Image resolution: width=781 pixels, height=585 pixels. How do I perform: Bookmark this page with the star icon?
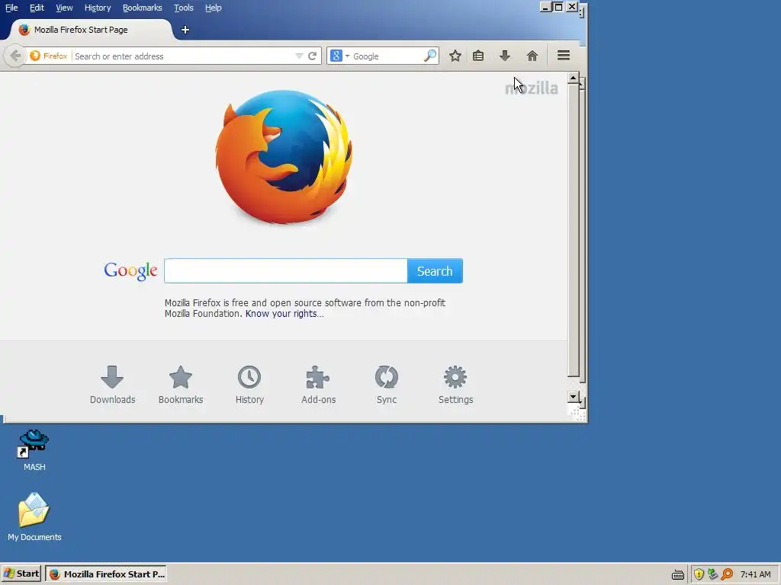(x=455, y=56)
